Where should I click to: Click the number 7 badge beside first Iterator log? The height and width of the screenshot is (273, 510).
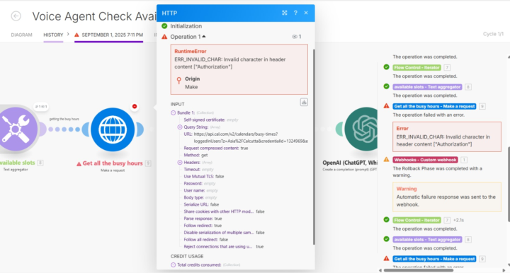tap(447, 67)
